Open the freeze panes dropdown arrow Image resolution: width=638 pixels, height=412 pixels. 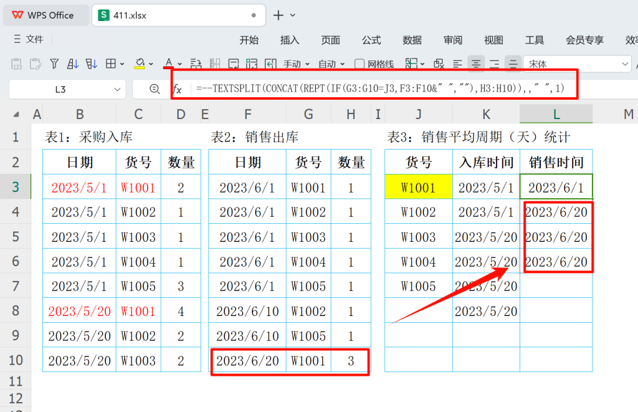pyautogui.click(x=422, y=64)
